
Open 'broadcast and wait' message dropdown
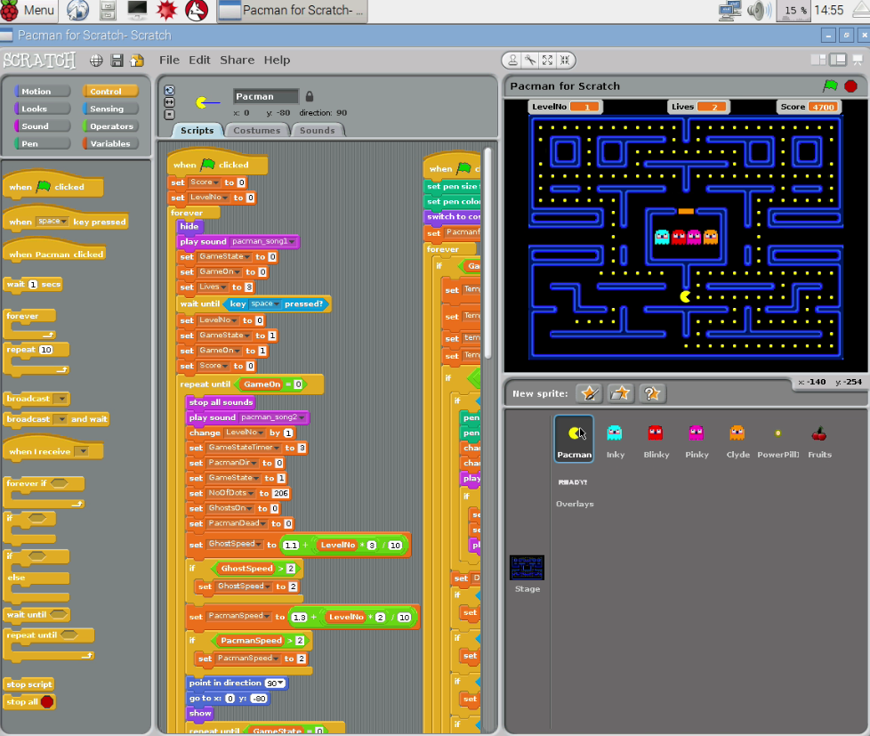(x=60, y=419)
